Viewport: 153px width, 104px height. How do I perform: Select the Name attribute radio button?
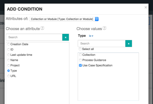click(9, 60)
